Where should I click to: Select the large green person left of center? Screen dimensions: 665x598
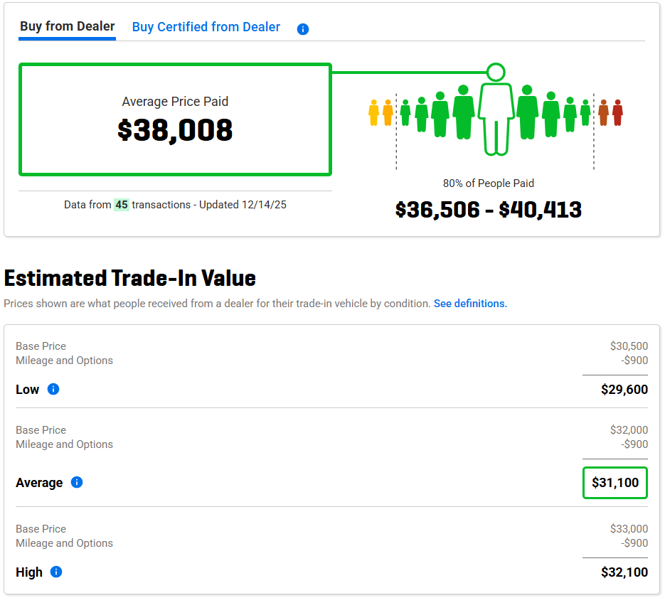tap(464, 112)
